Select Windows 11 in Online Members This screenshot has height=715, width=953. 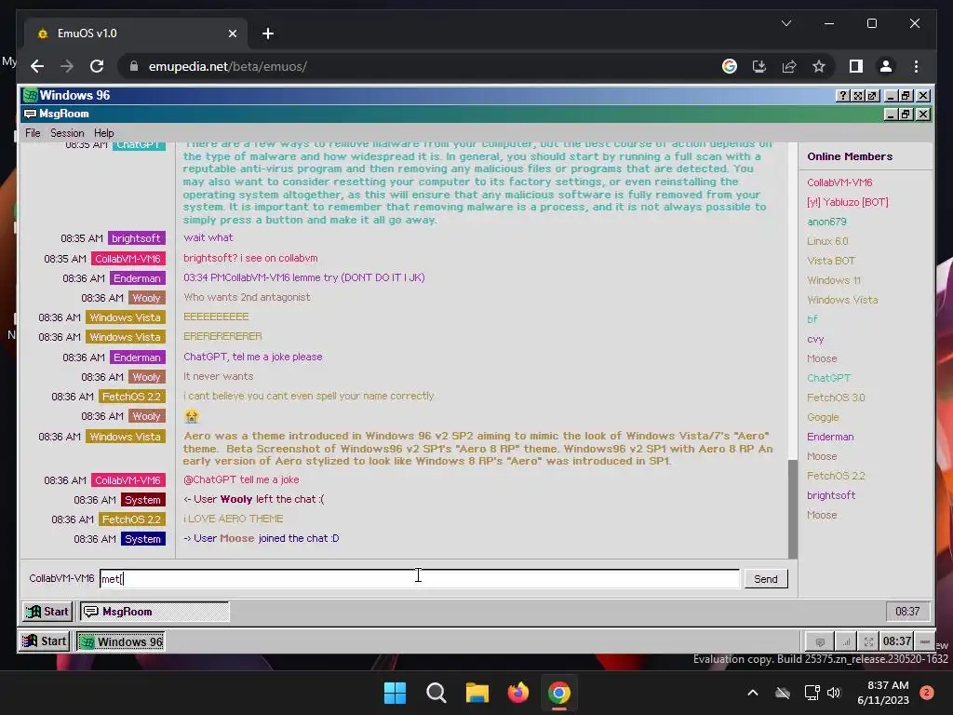(833, 280)
